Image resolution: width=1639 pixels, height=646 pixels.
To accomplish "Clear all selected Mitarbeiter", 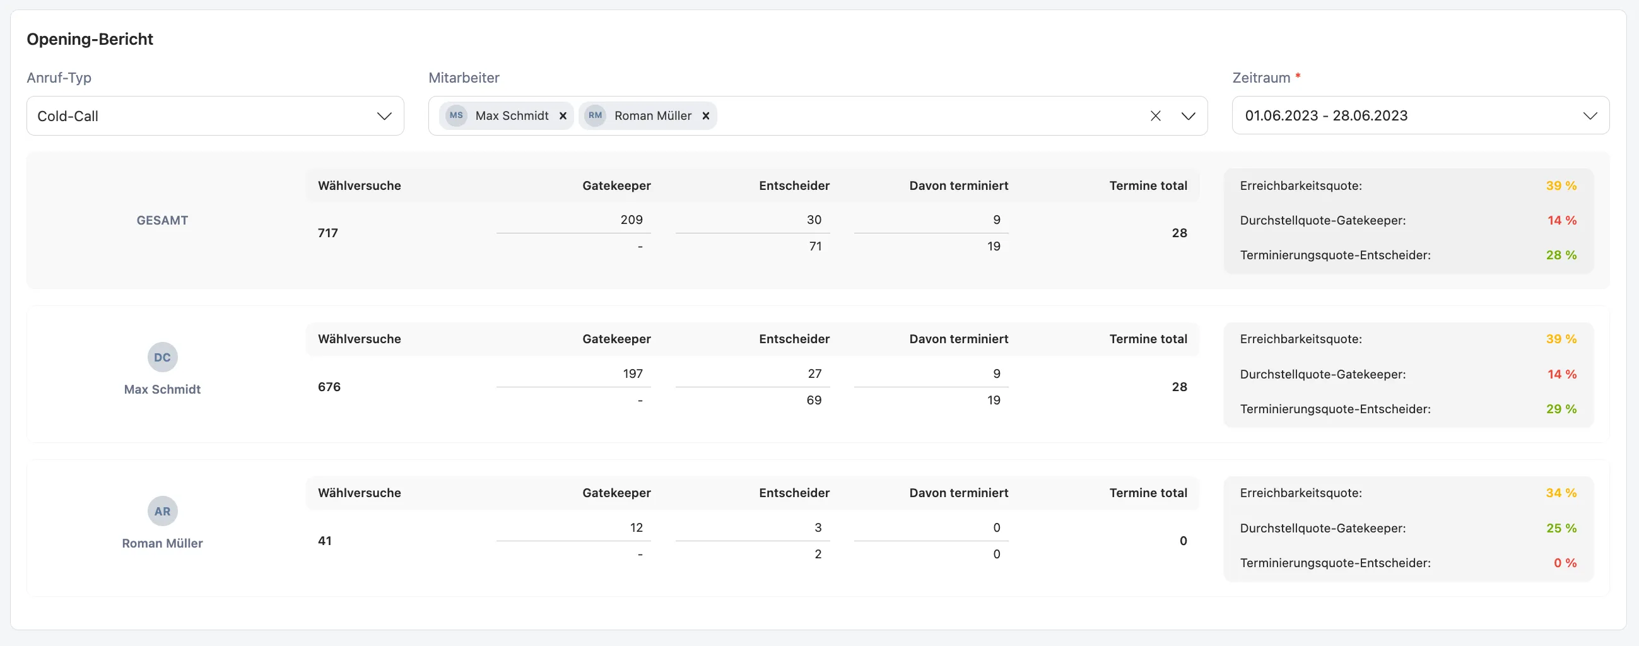I will (1156, 116).
